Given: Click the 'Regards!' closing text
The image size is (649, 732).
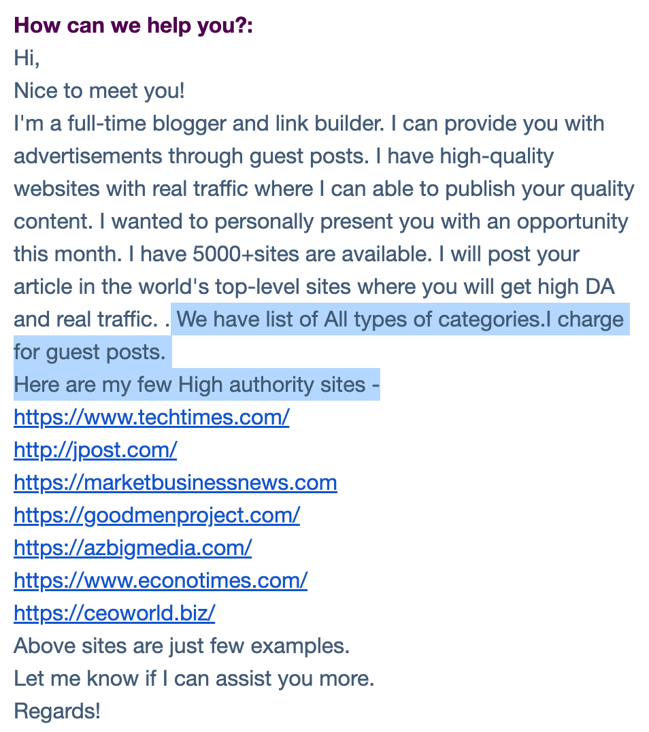Looking at the screenshot, I should 57,712.
